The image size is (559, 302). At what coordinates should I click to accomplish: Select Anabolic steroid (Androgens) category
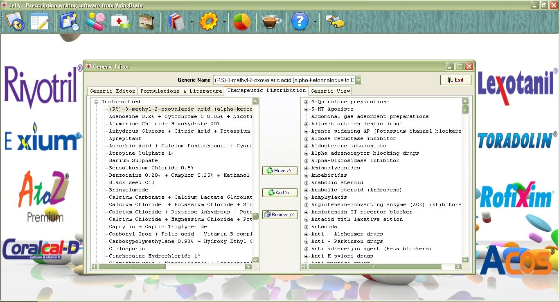(356, 190)
